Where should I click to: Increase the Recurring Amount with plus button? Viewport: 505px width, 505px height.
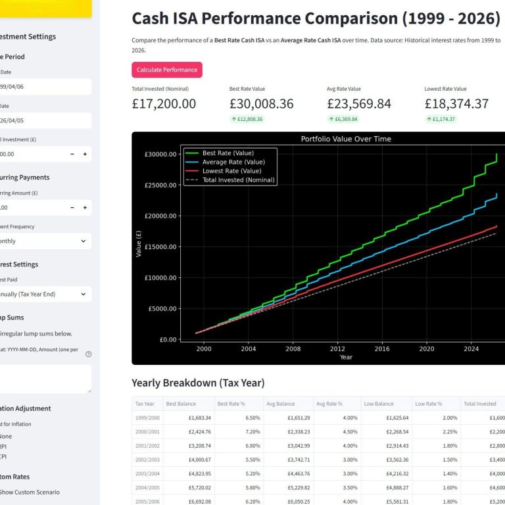(85, 207)
